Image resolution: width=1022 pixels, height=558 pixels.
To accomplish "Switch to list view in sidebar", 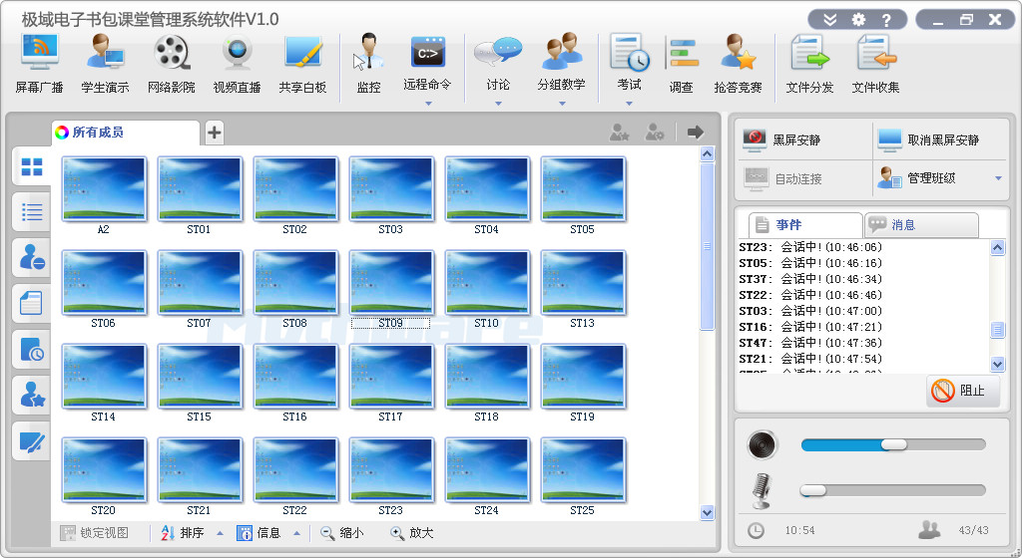I will click(x=32, y=211).
